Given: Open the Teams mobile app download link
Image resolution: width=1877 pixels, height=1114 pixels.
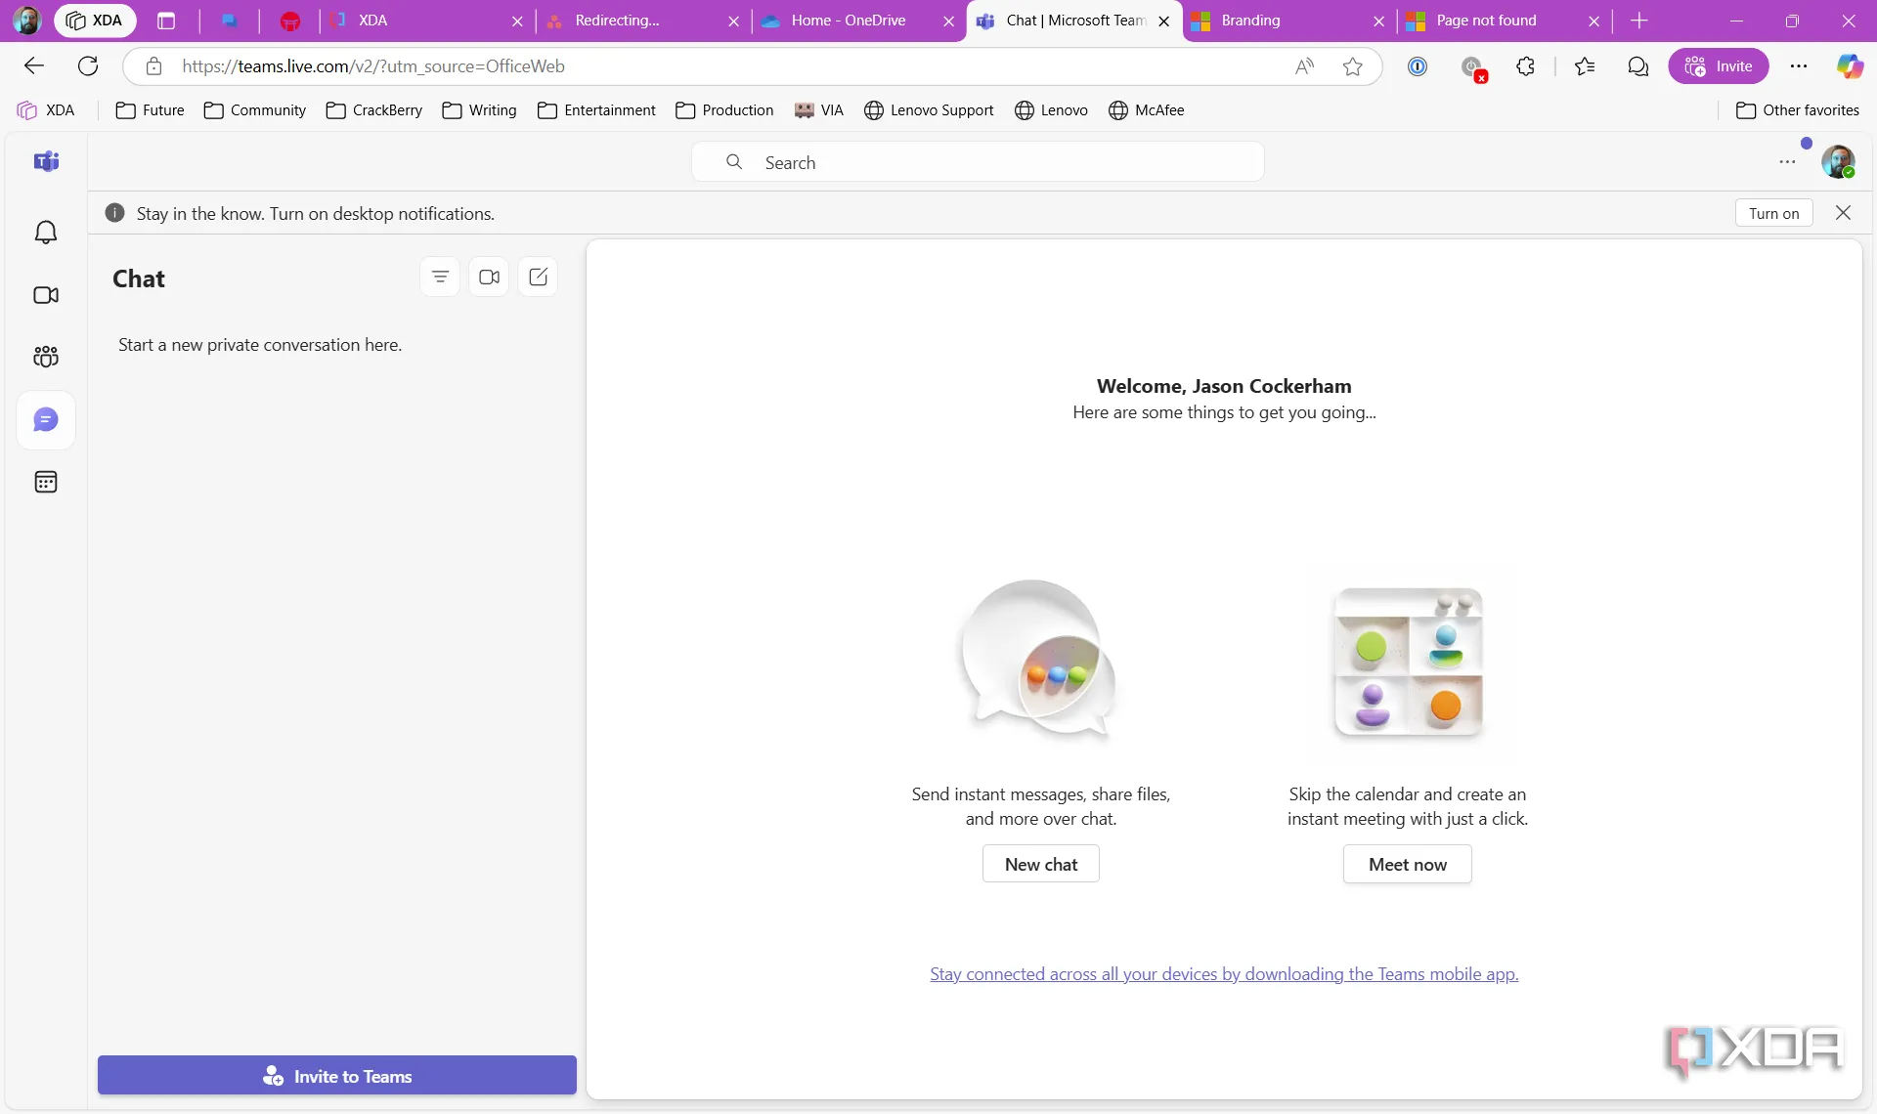Looking at the screenshot, I should 1224,974.
